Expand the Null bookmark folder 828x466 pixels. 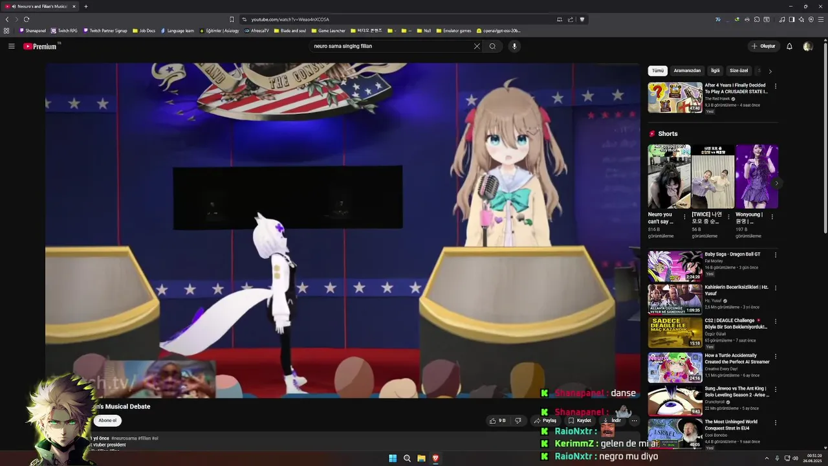(424, 30)
